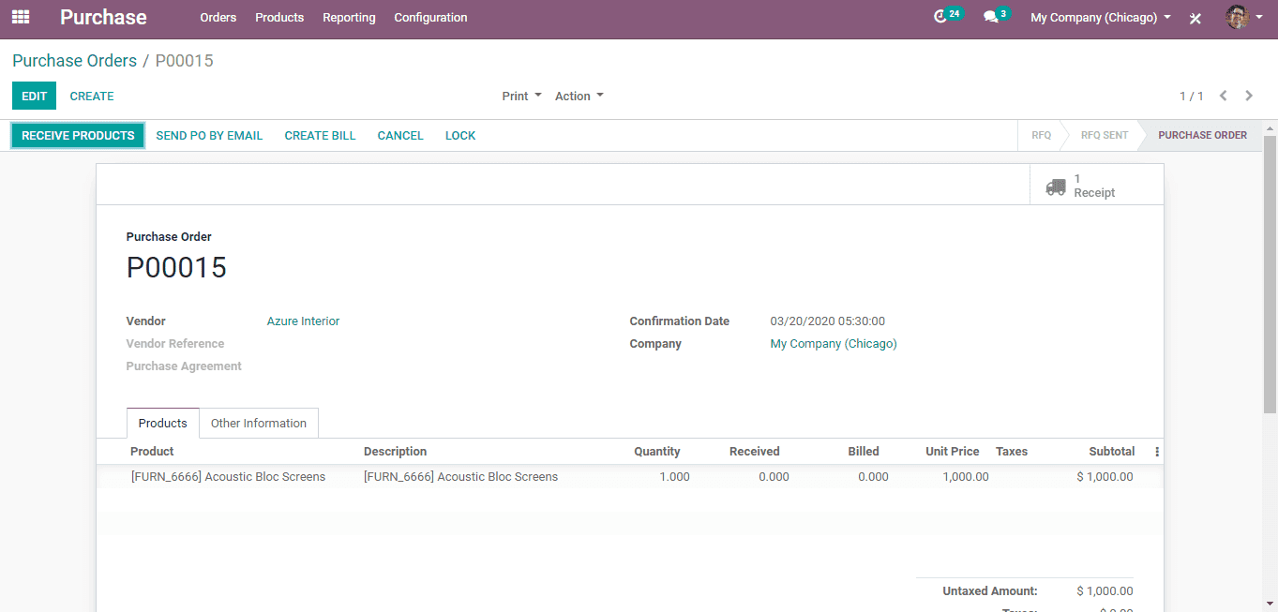Sort by the Description column header
1278x612 pixels.
(395, 452)
